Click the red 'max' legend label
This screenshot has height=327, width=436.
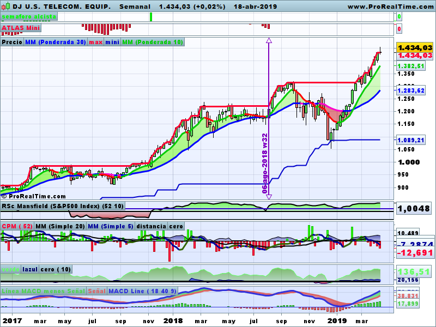click(96, 42)
